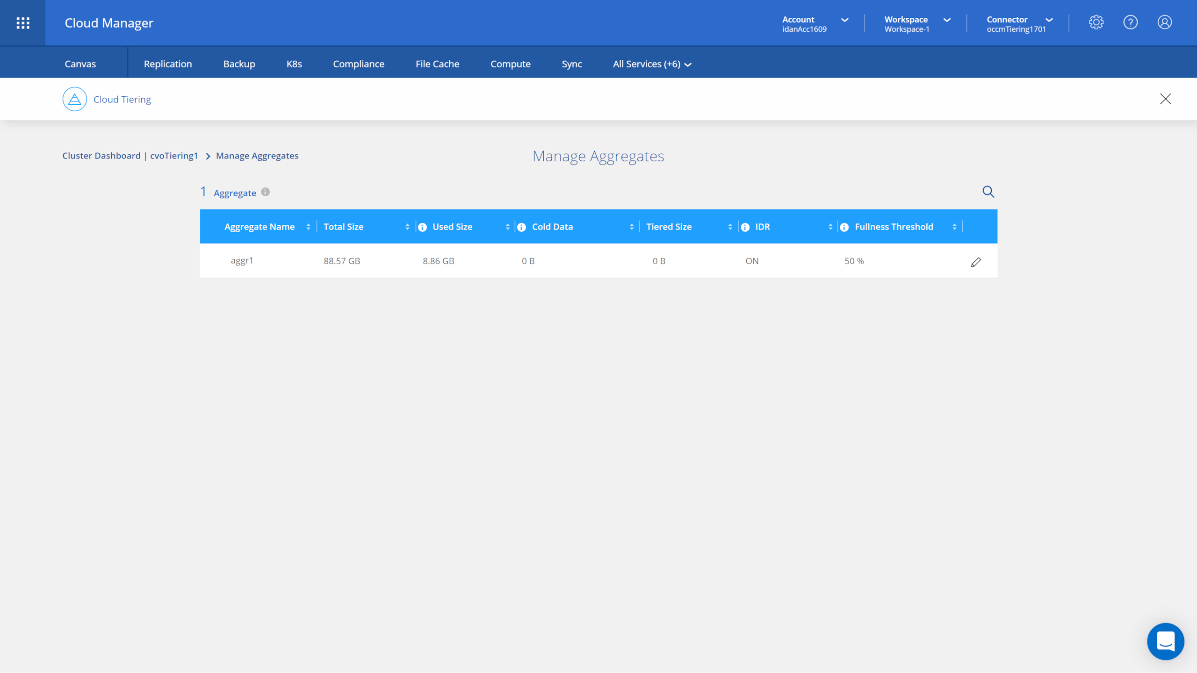Click the settings gear icon

coord(1096,22)
